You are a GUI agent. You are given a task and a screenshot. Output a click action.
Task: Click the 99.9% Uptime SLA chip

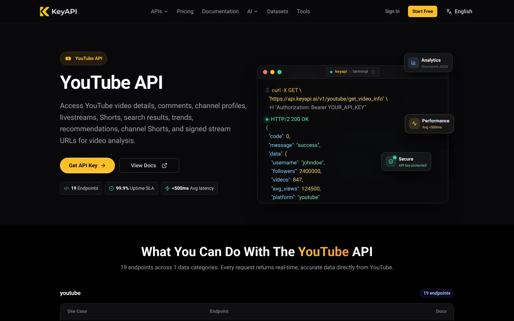pyautogui.click(x=131, y=188)
